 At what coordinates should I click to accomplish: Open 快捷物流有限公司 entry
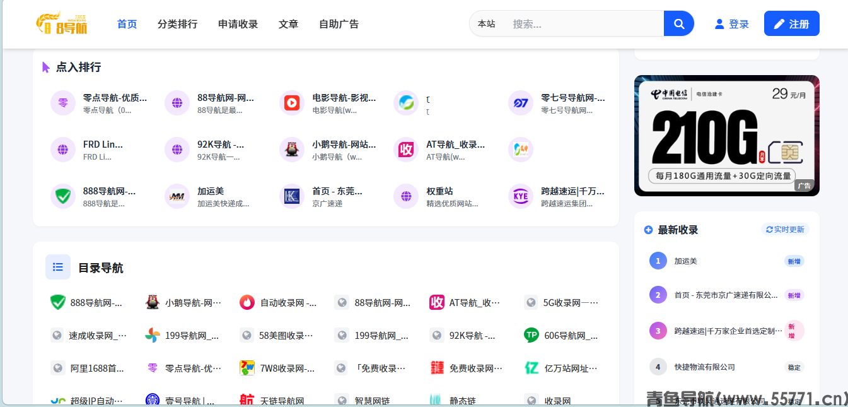704,367
